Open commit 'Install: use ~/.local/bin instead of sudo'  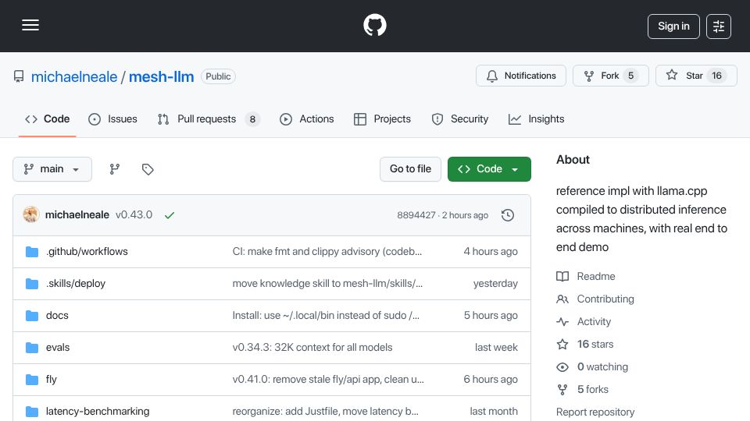coord(326,316)
